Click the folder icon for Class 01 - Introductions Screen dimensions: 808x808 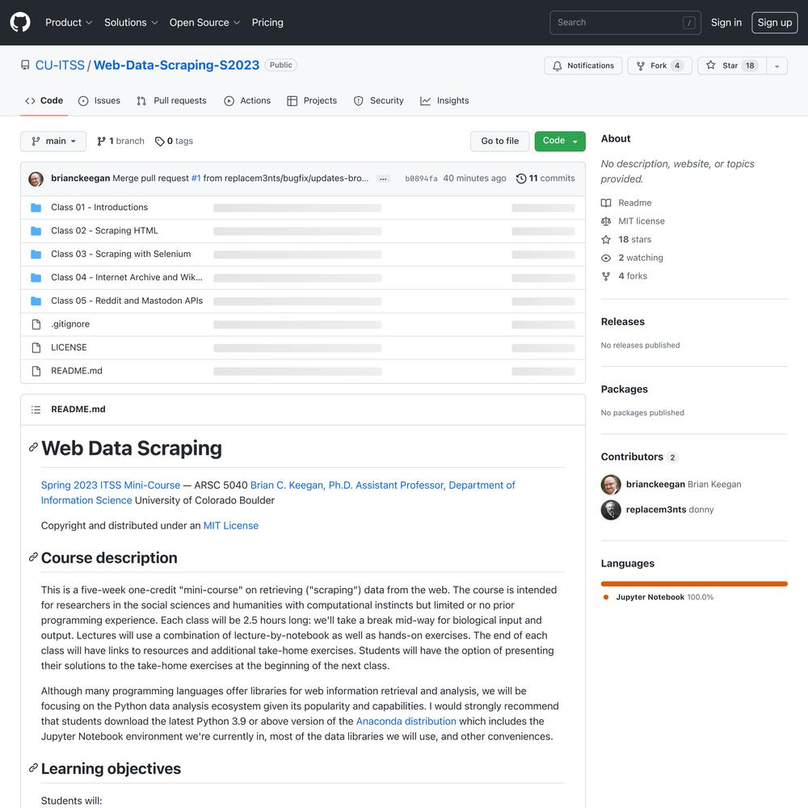(x=36, y=207)
